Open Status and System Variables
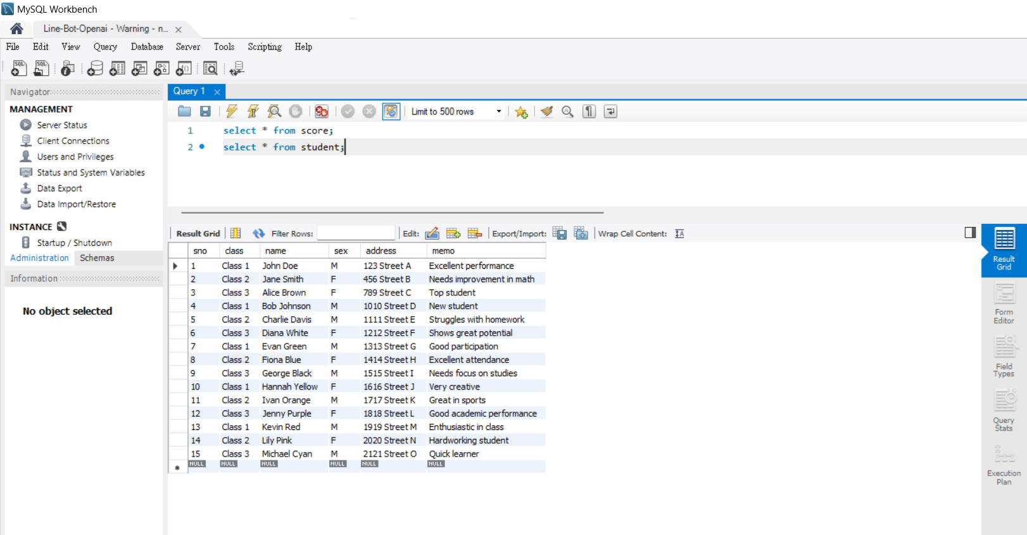 (x=91, y=173)
